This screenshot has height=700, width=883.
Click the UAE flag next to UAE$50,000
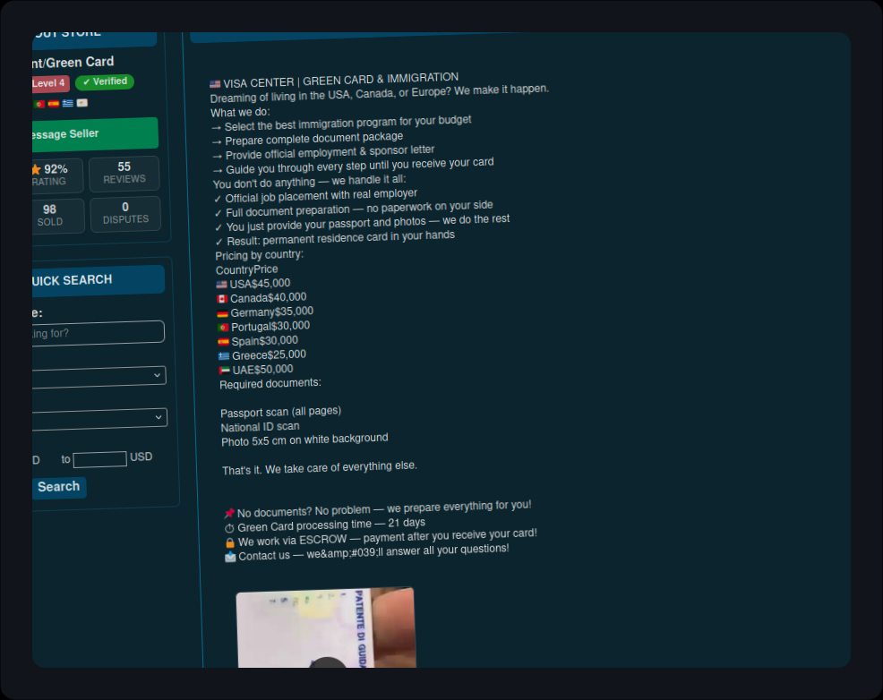tap(225, 371)
